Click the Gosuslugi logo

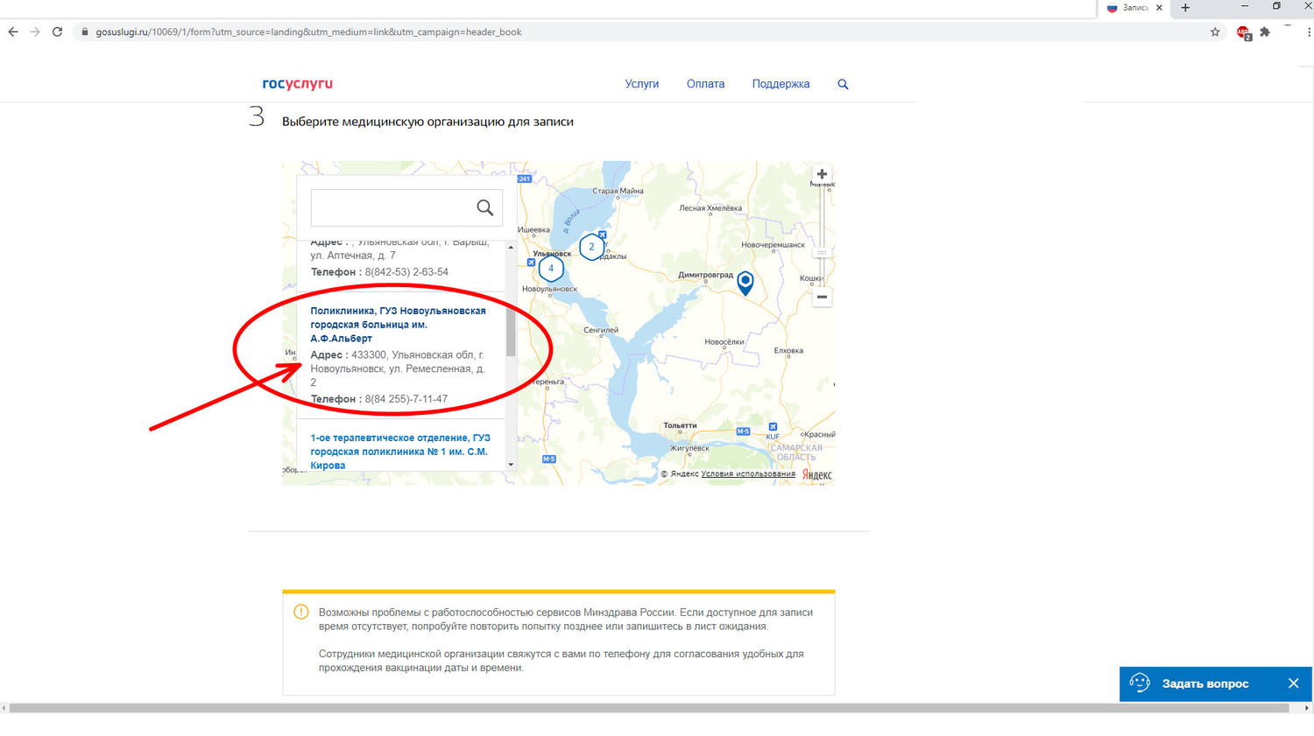point(297,84)
